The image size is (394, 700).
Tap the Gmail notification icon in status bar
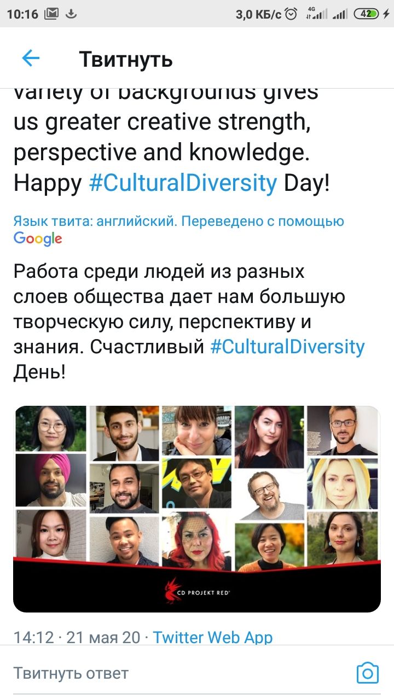(x=51, y=14)
